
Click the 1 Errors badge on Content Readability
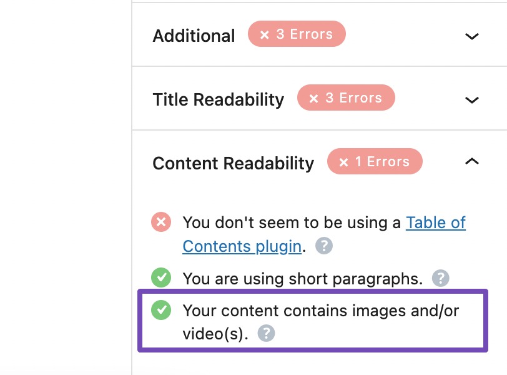[375, 161]
